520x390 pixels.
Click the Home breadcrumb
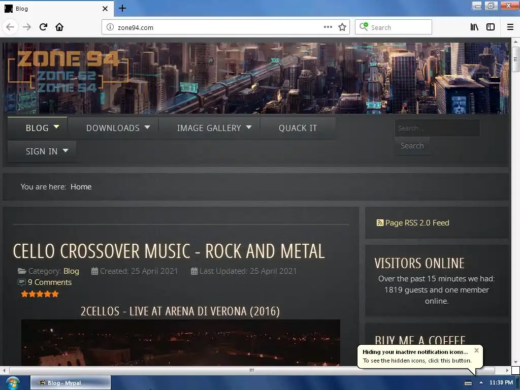(x=81, y=187)
